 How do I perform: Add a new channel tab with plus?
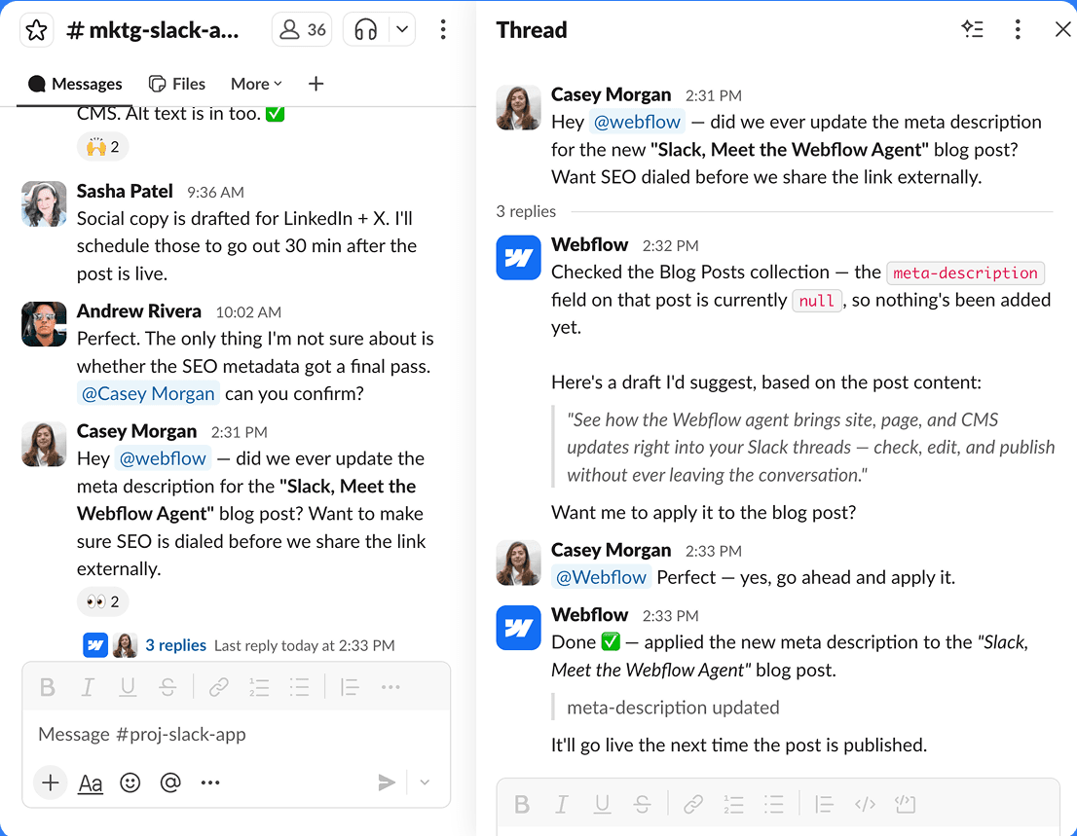pyautogui.click(x=316, y=84)
